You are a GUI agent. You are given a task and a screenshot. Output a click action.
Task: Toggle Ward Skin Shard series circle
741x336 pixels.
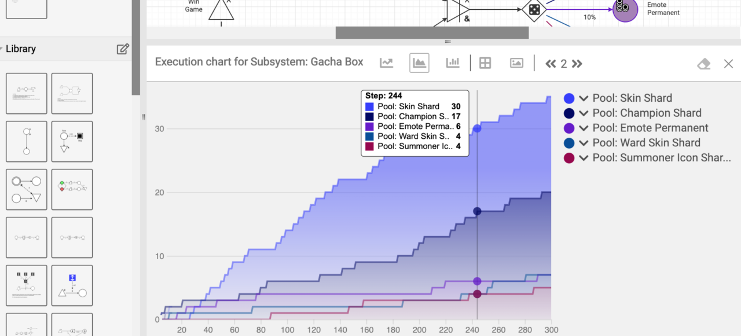(569, 143)
